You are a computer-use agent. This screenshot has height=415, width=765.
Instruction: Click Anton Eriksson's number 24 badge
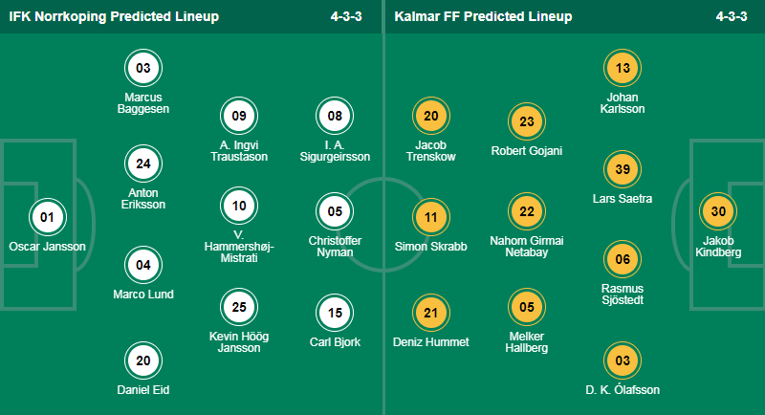coord(142,164)
